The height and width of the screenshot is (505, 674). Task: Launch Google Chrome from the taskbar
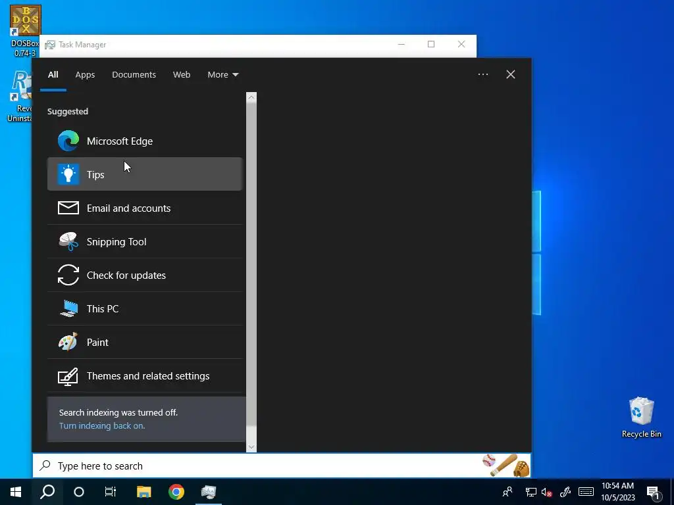(x=176, y=492)
